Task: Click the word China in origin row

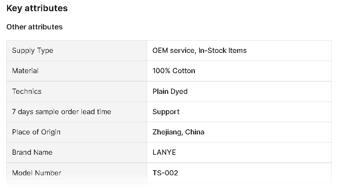Action: pyautogui.click(x=195, y=132)
